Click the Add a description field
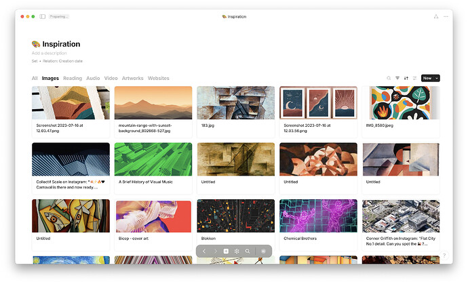468x284 pixels. point(50,53)
